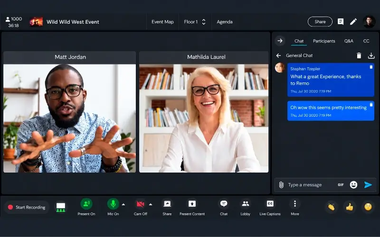Open the emoji picker

click(x=353, y=185)
